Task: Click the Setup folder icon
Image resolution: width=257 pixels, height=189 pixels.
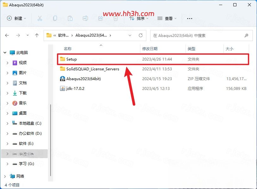Action: pyautogui.click(x=63, y=59)
